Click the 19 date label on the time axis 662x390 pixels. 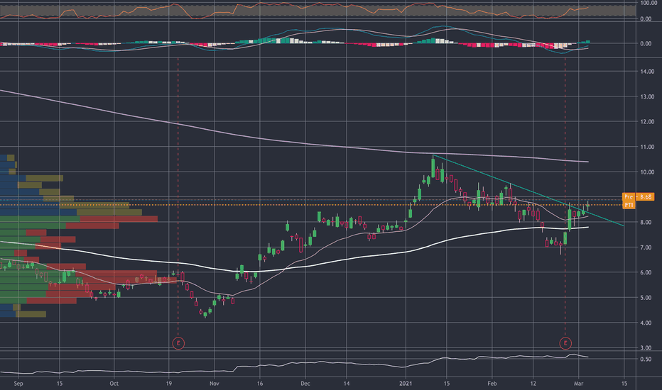click(168, 384)
